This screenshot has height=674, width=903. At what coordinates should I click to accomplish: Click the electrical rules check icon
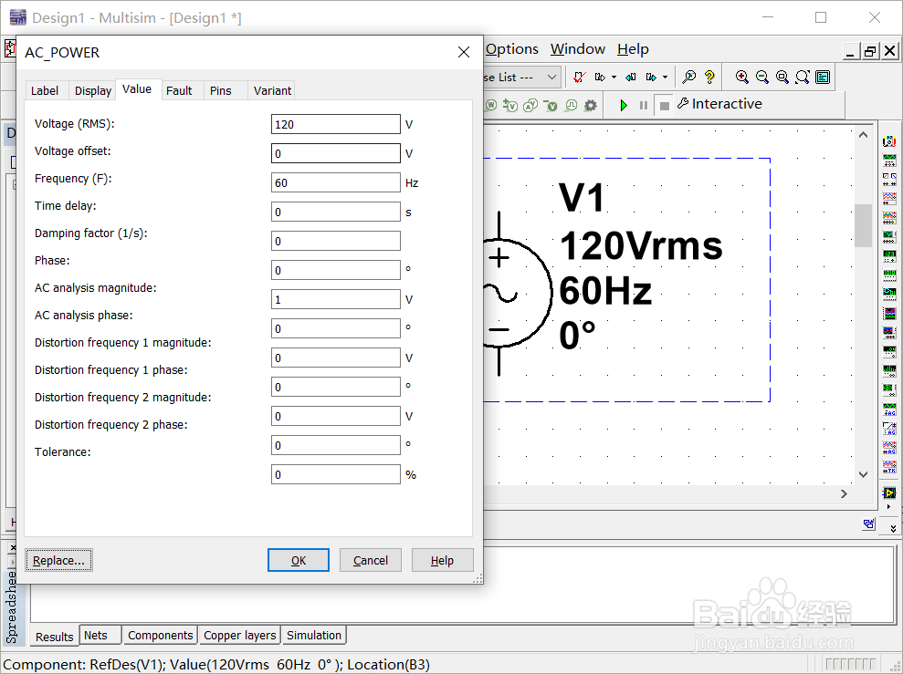580,77
